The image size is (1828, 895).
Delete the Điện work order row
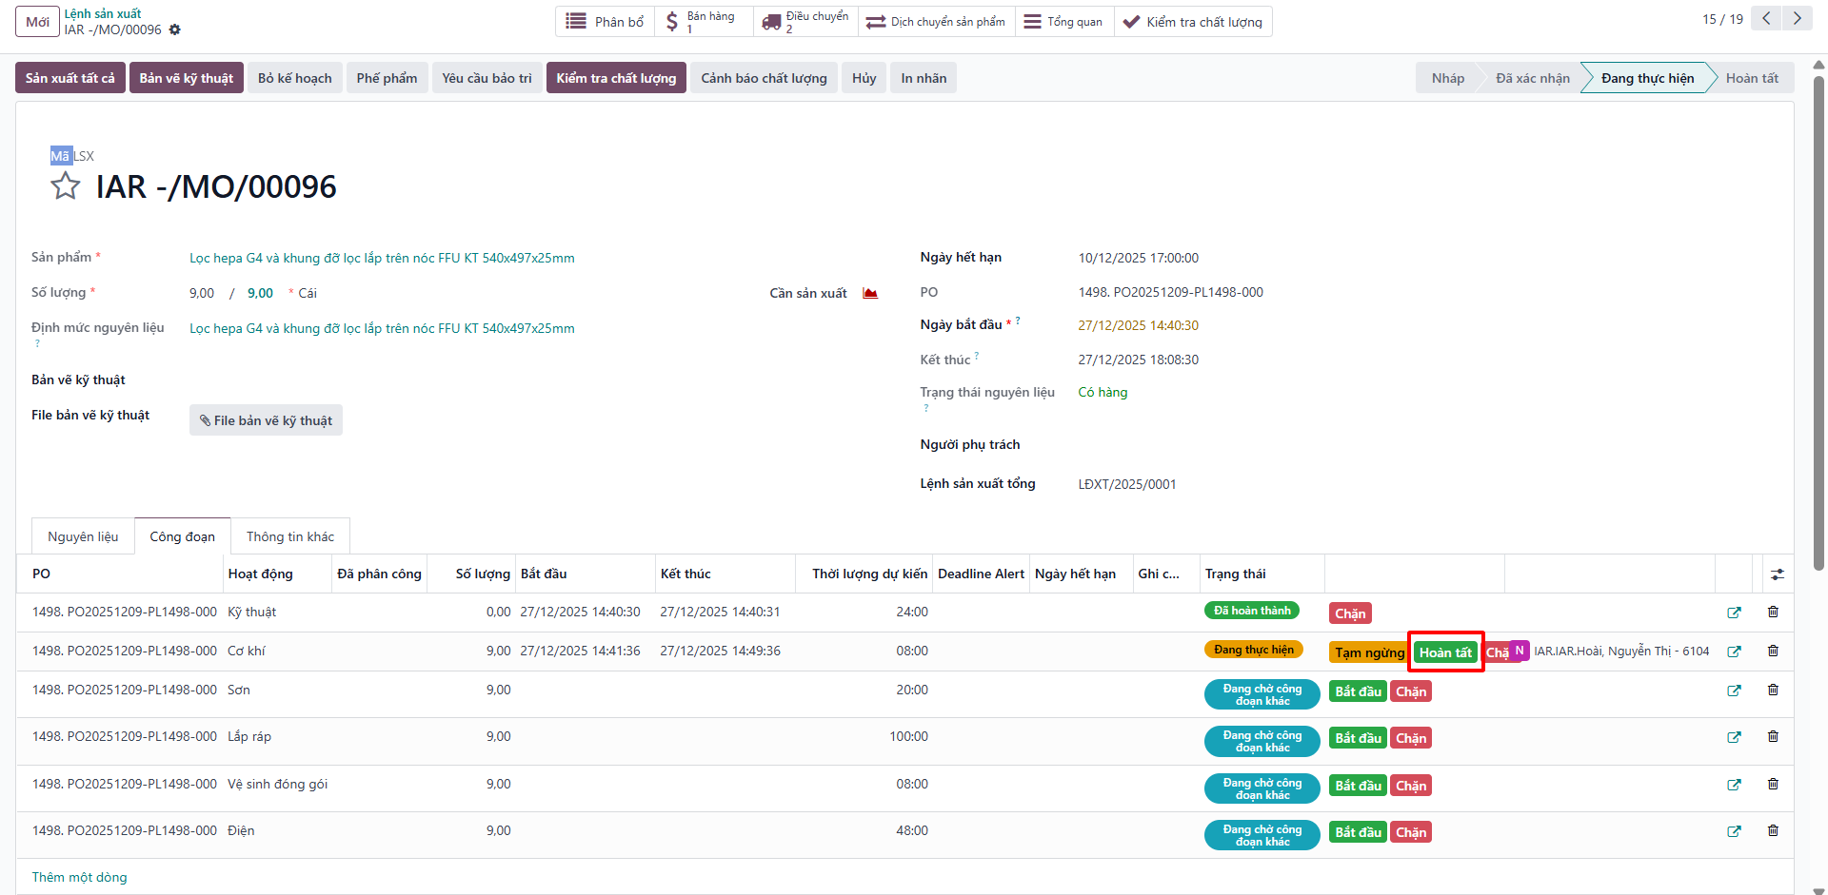click(1773, 831)
